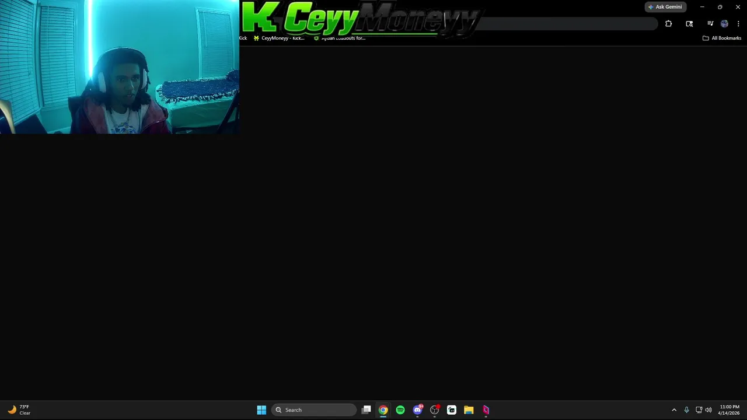Open Task View from the taskbar
747x420 pixels.
(x=366, y=410)
